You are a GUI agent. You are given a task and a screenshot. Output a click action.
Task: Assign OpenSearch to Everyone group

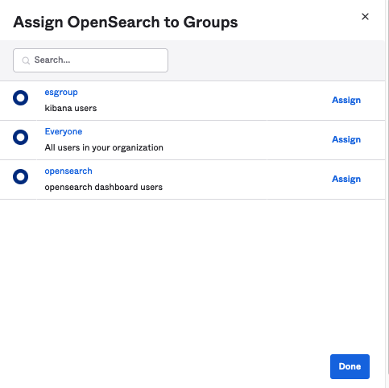coord(346,139)
